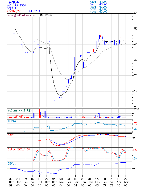Click the Volume (mil R$) panel label
Screen dimensions: 145x192
(x=20, y=110)
